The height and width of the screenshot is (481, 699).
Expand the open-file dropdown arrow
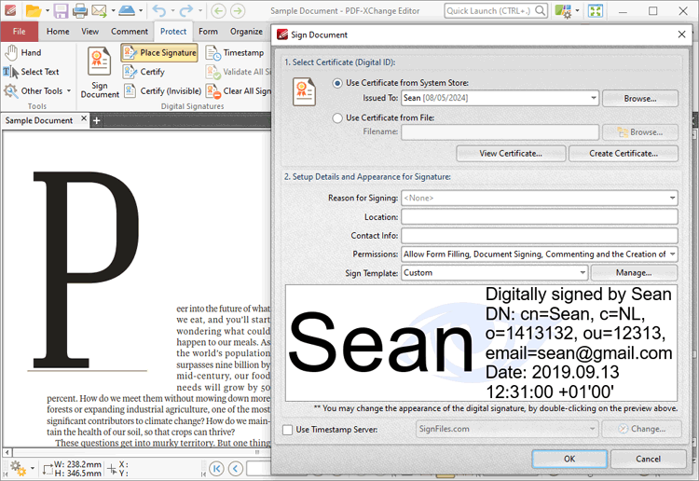tap(48, 10)
